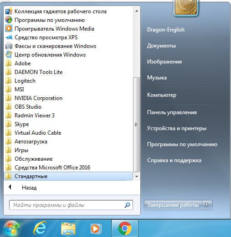Click the NVIDIA Corporation folder icon
This screenshot has height=237, width=231.
click(x=8, y=98)
